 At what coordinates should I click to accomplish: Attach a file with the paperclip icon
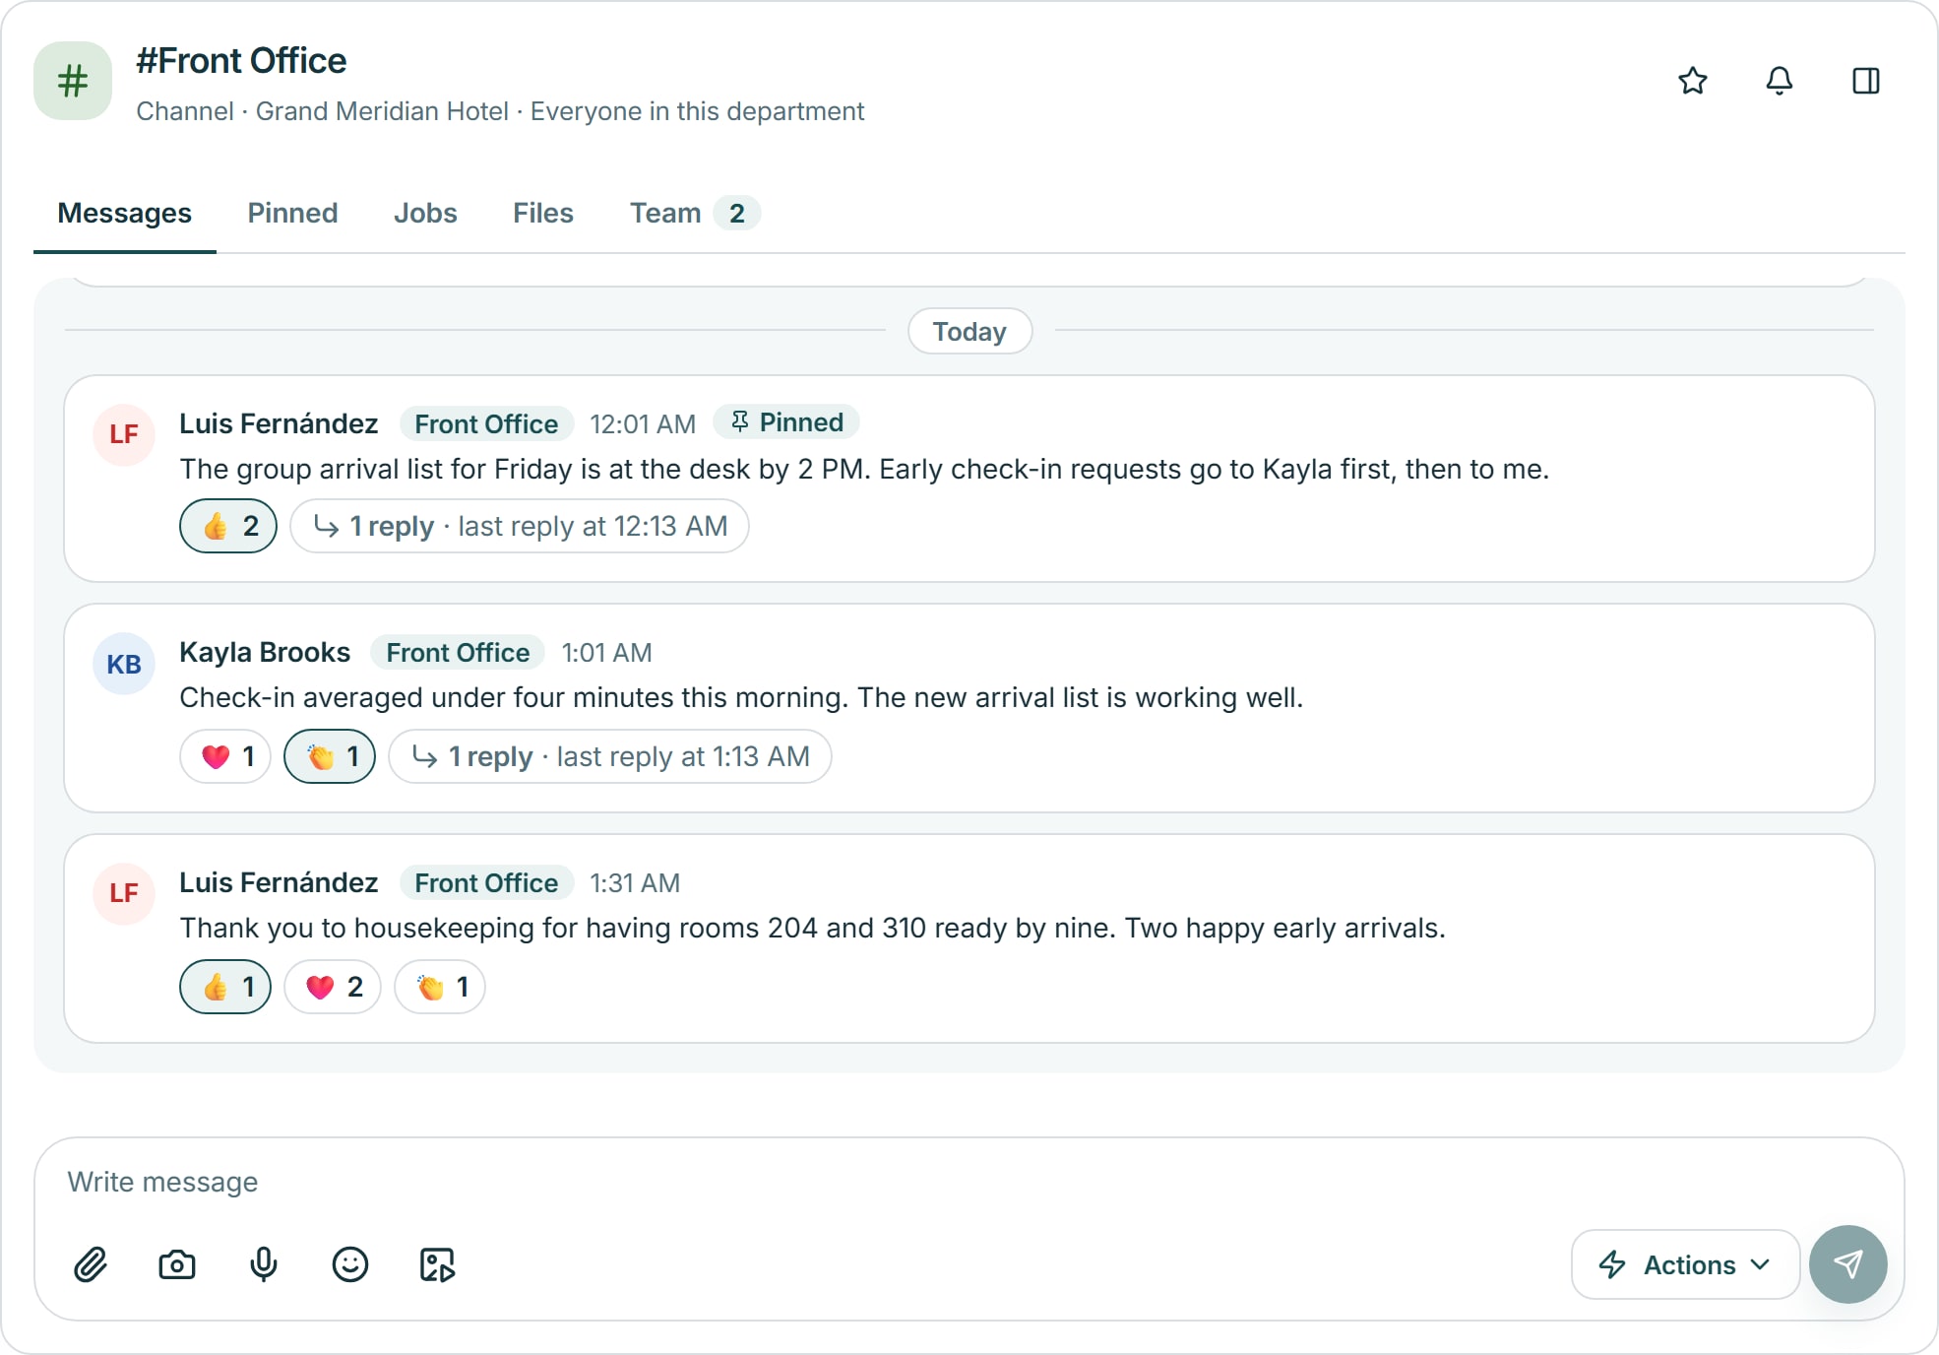tap(91, 1264)
